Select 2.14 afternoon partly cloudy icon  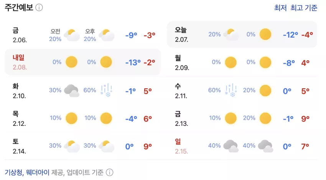coord(107,146)
